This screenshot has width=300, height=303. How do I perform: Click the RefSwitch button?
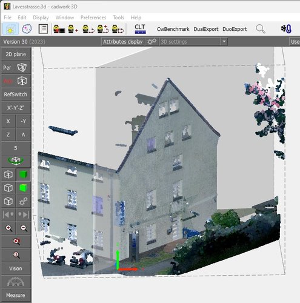click(x=16, y=95)
